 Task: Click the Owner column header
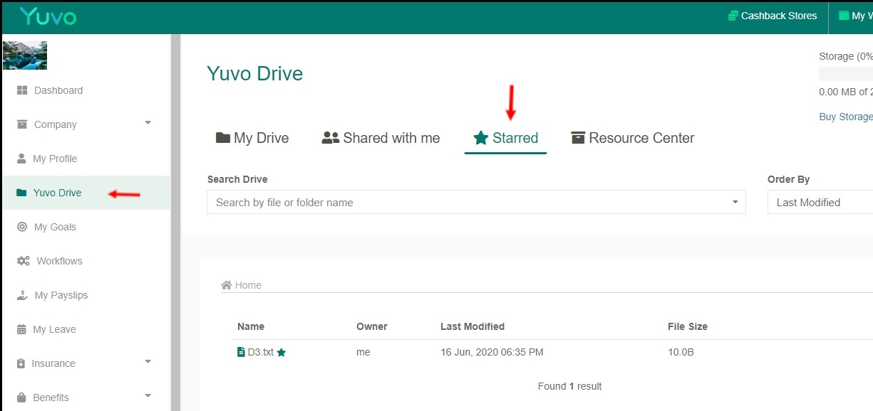click(372, 326)
